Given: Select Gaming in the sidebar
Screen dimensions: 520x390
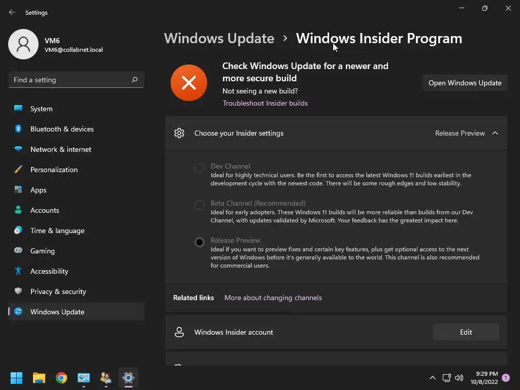Looking at the screenshot, I should (76, 251).
